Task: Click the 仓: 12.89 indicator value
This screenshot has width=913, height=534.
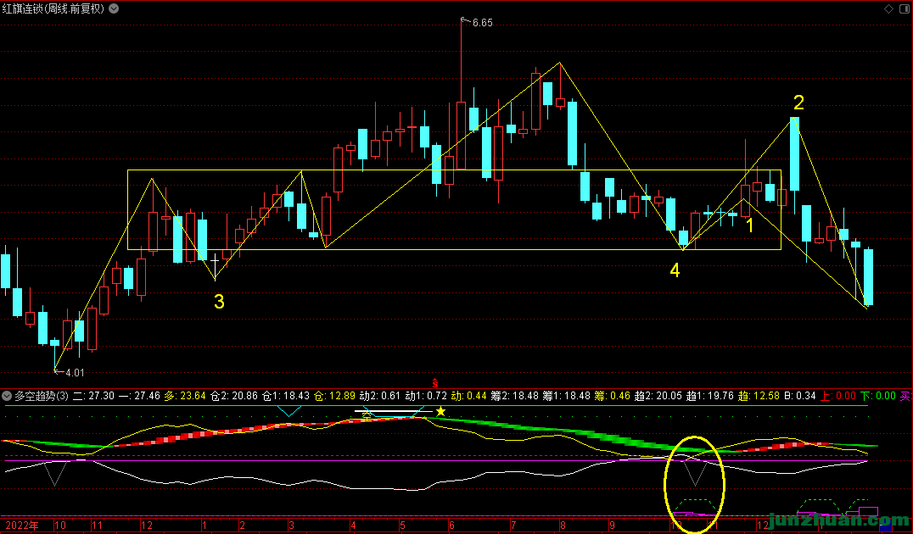Action: click(x=334, y=396)
